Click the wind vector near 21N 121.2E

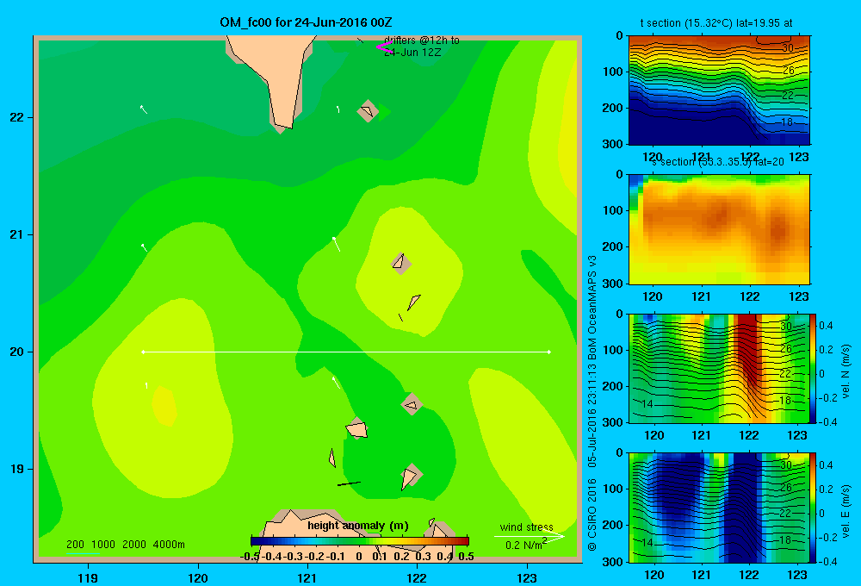pos(337,245)
